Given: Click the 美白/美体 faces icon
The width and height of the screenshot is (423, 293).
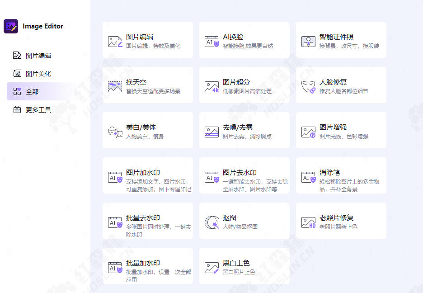Looking at the screenshot, I should pos(115,132).
